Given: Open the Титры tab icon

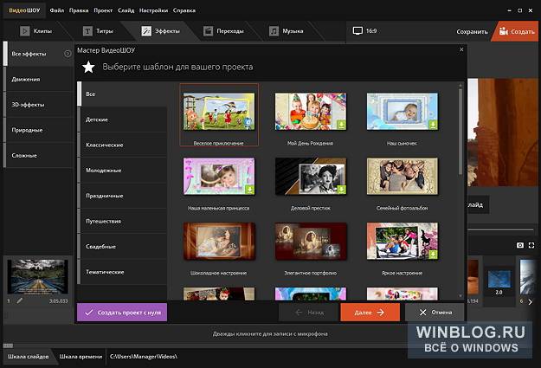Looking at the screenshot, I should pos(87,31).
